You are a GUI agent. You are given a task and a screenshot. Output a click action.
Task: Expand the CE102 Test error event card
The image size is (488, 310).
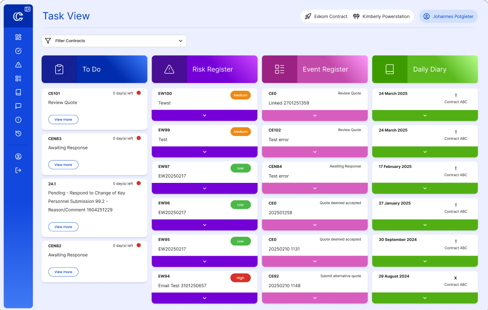[315, 152]
